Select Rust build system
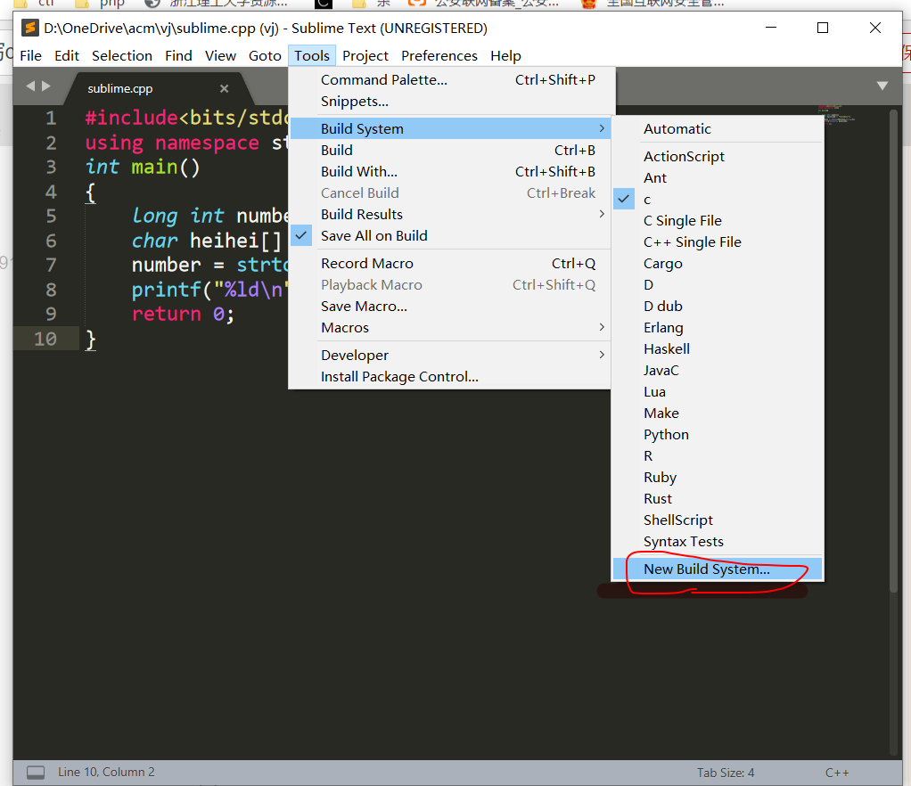The image size is (911, 786). [718, 499]
